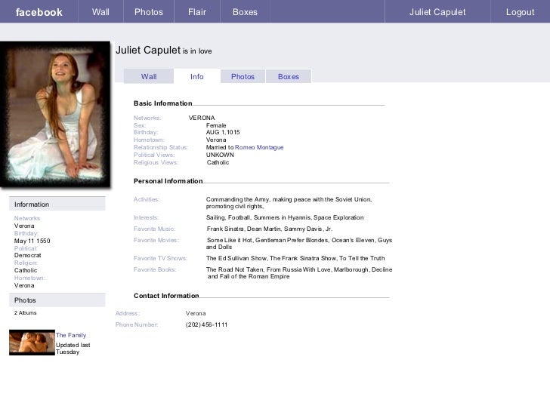This screenshot has height=412, width=550.
Task: Click the Juliet Capulet profile name heading
Action: tap(148, 50)
